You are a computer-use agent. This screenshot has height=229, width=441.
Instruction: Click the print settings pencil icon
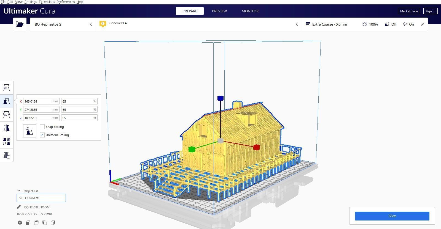click(423, 24)
